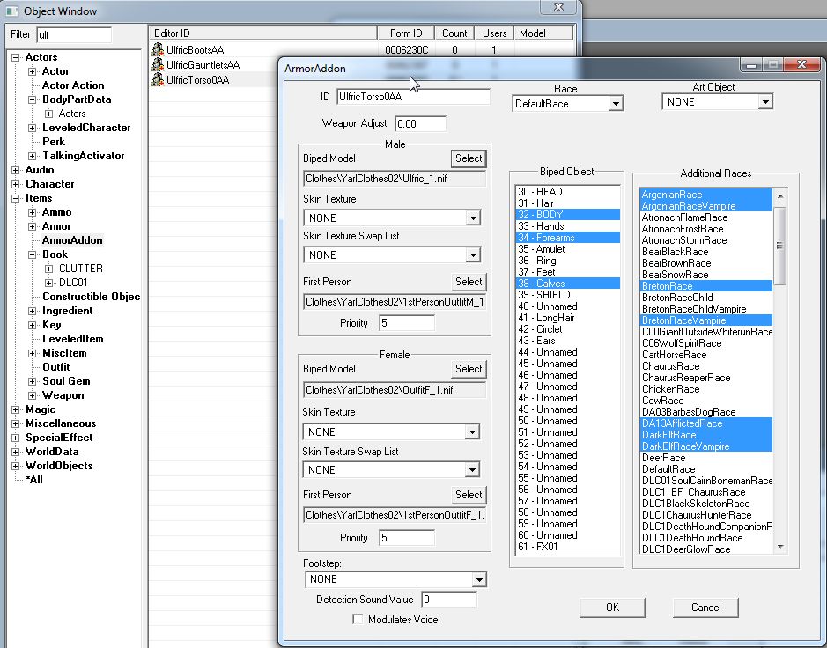Click the Detection Sound Value field
This screenshot has height=648, width=827.
[x=449, y=600]
